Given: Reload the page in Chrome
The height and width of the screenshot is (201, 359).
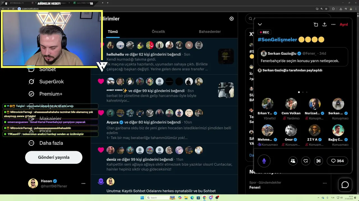Looking at the screenshot, I should pos(13,9).
